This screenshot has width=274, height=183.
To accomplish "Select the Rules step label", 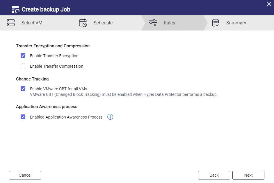I will (x=169, y=23).
